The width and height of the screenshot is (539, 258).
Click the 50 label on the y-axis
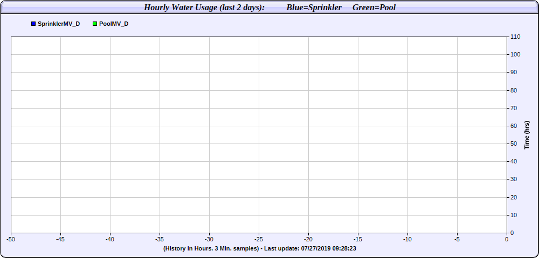coord(514,144)
